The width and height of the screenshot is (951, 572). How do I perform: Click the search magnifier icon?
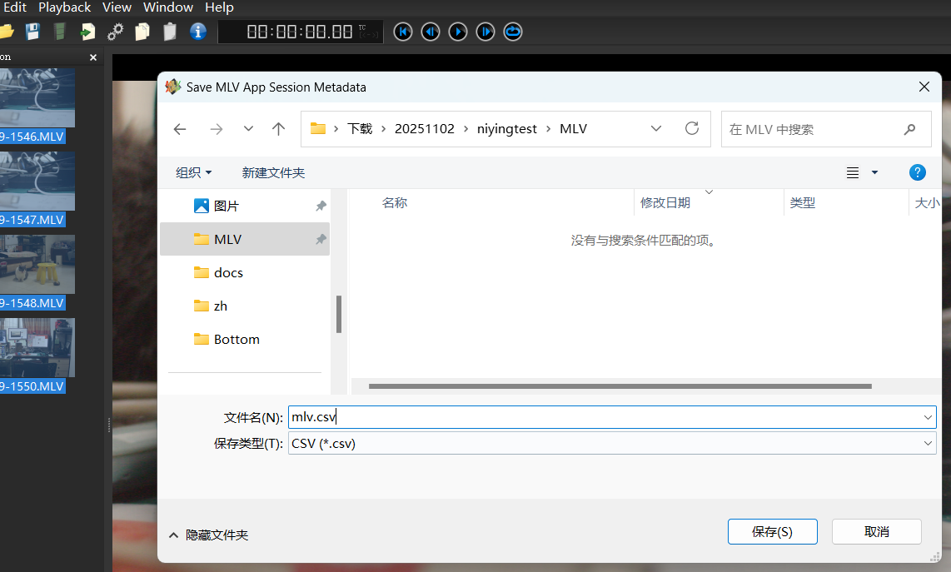pyautogui.click(x=909, y=129)
